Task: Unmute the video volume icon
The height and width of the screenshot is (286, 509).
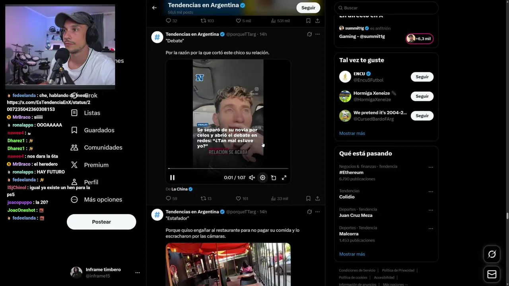Action: tap(252, 178)
